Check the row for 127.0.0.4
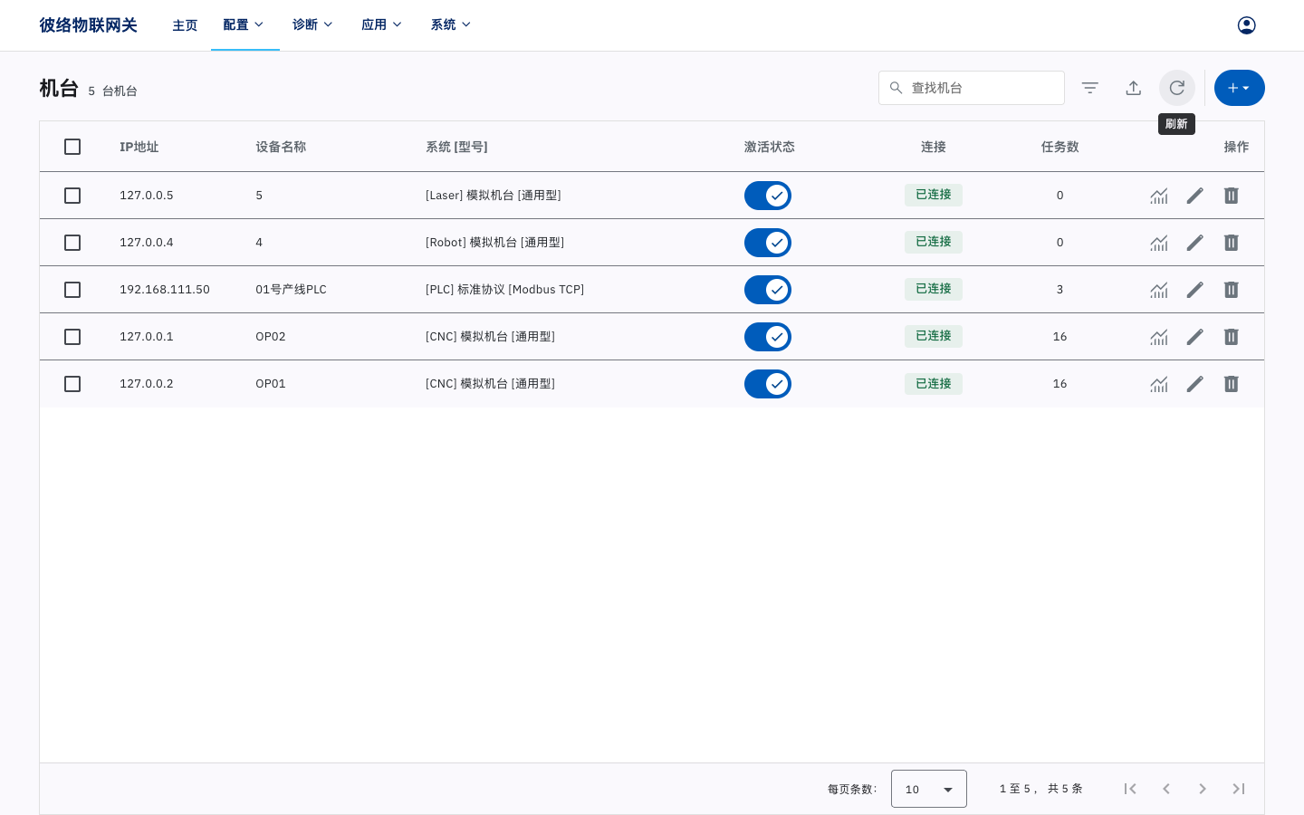The width and height of the screenshot is (1304, 815). [72, 243]
